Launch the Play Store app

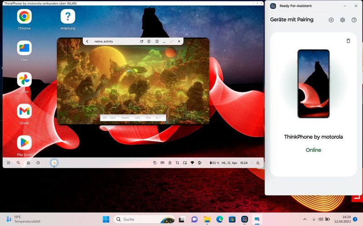[25, 143]
